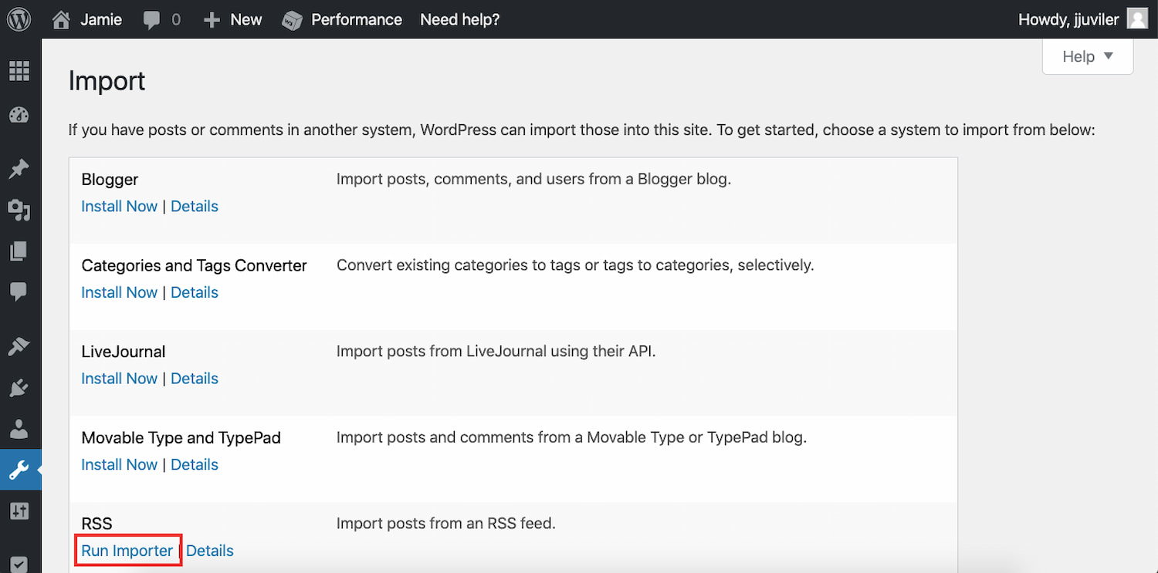This screenshot has width=1158, height=573.
Task: Open the grid icon atop the sidebar
Action: tap(19, 71)
